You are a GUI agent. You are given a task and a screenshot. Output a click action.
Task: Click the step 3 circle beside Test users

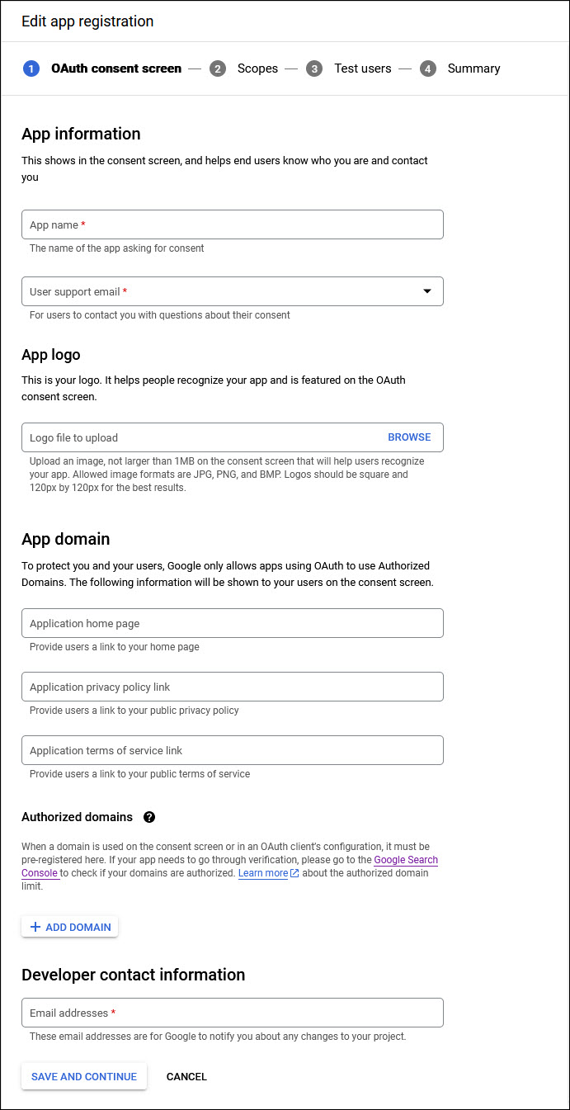pyautogui.click(x=314, y=68)
